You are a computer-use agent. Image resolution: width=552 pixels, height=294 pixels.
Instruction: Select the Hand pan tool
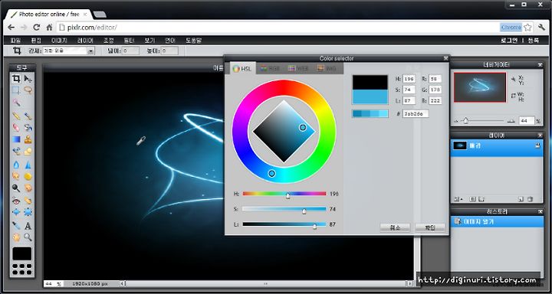tap(16, 237)
